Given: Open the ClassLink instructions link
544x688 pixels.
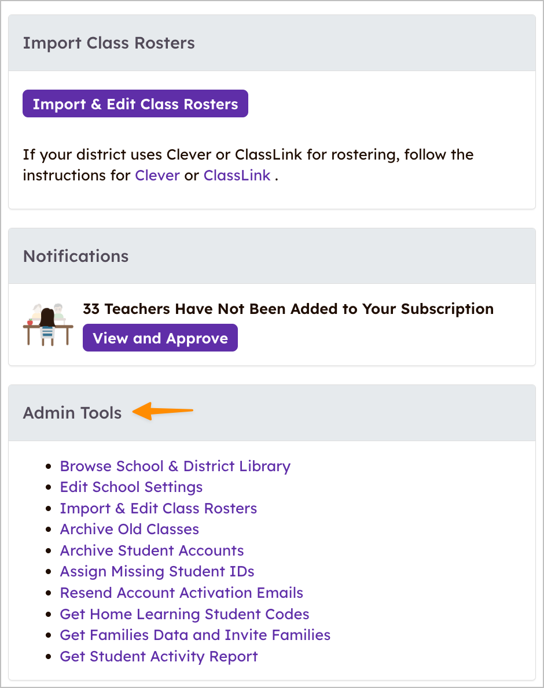Looking at the screenshot, I should coord(236,175).
